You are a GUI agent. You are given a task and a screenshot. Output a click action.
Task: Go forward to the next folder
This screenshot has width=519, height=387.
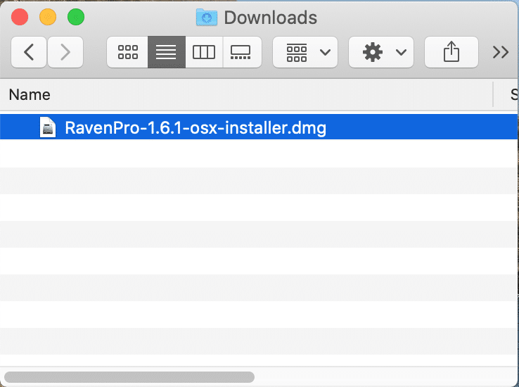(65, 52)
